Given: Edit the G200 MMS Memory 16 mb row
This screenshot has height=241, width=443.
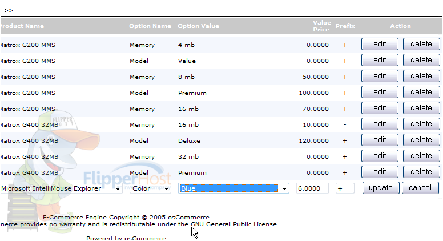Looking at the screenshot, I should click(x=380, y=108).
